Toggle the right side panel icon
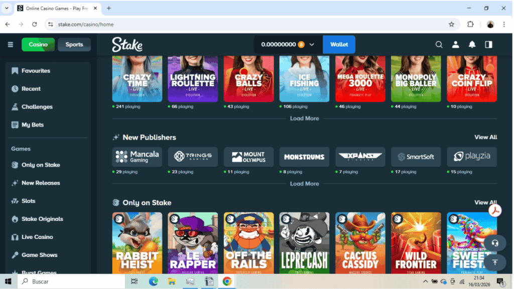This screenshot has height=289, width=514. click(488, 45)
